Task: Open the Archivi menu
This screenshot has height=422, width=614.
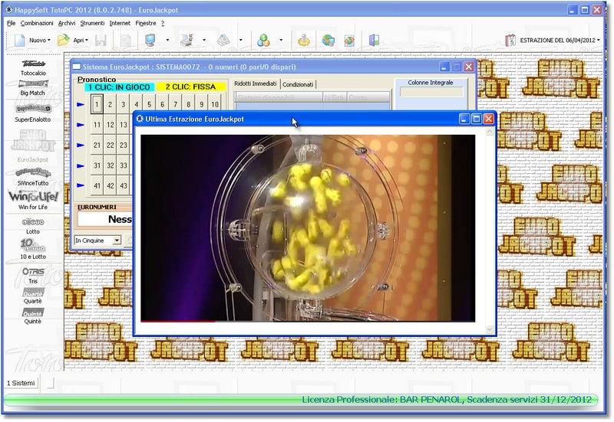Action: click(67, 23)
